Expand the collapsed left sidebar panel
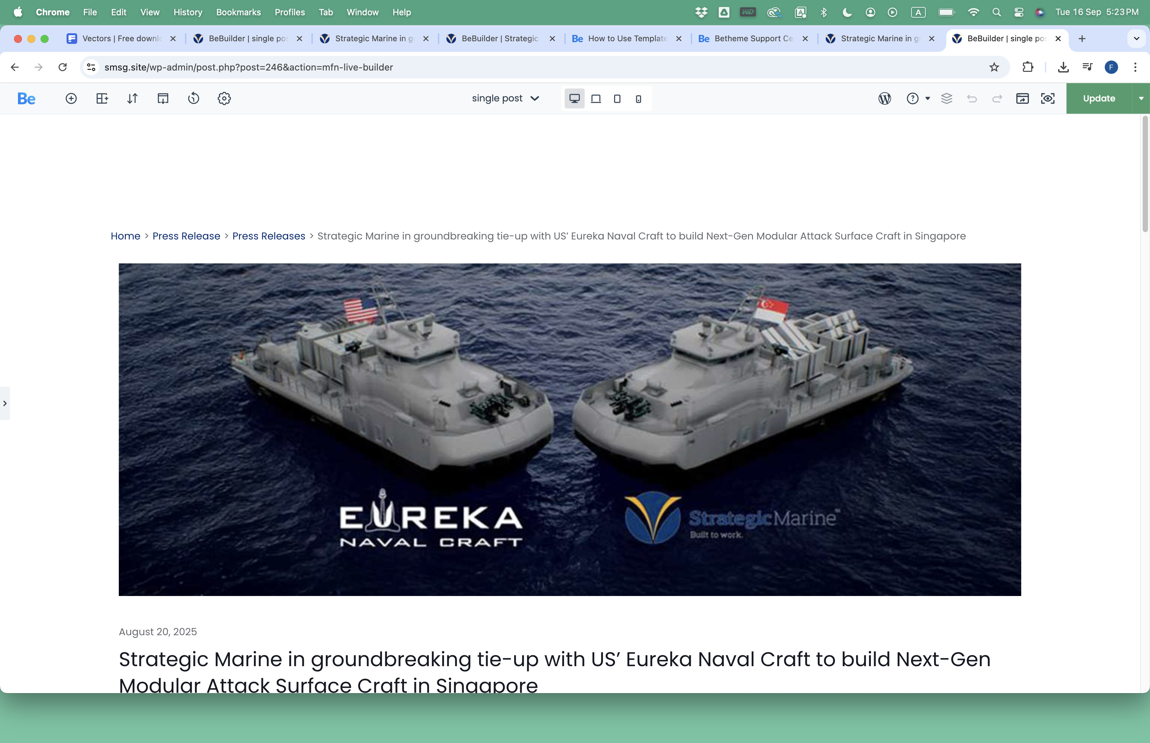This screenshot has height=743, width=1150. point(5,403)
